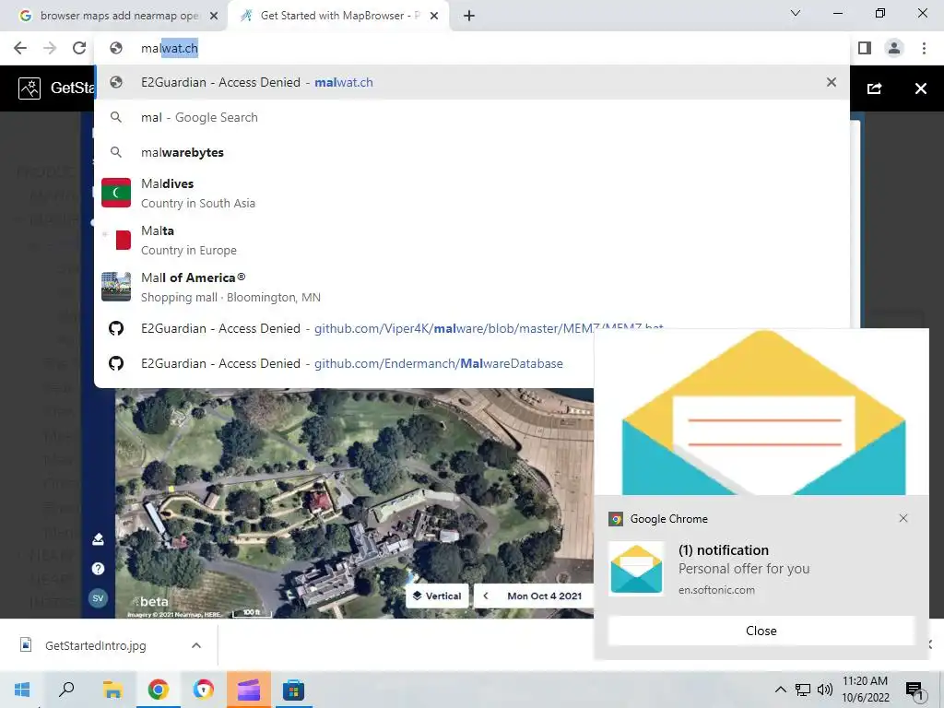Click the small envelope icon in the notification
Viewport: 944px width, 708px height.
click(636, 569)
